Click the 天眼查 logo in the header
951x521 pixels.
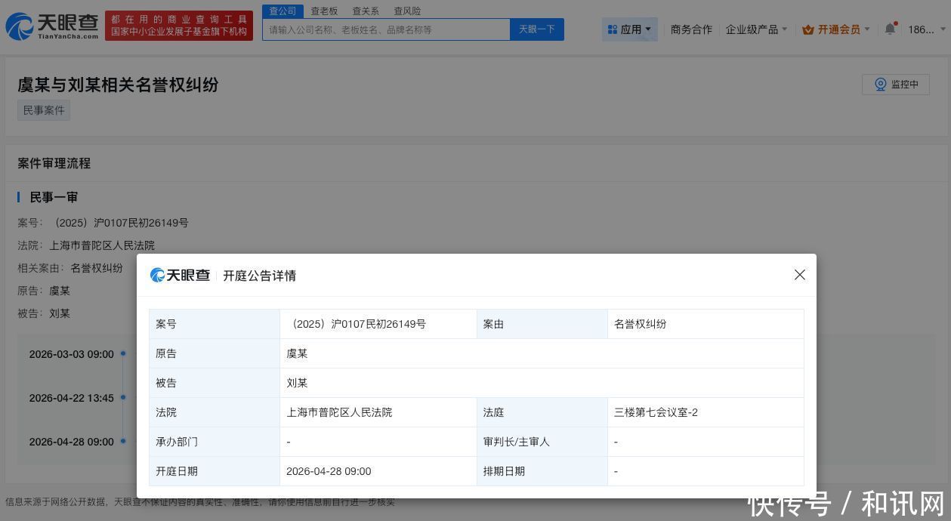tap(51, 26)
